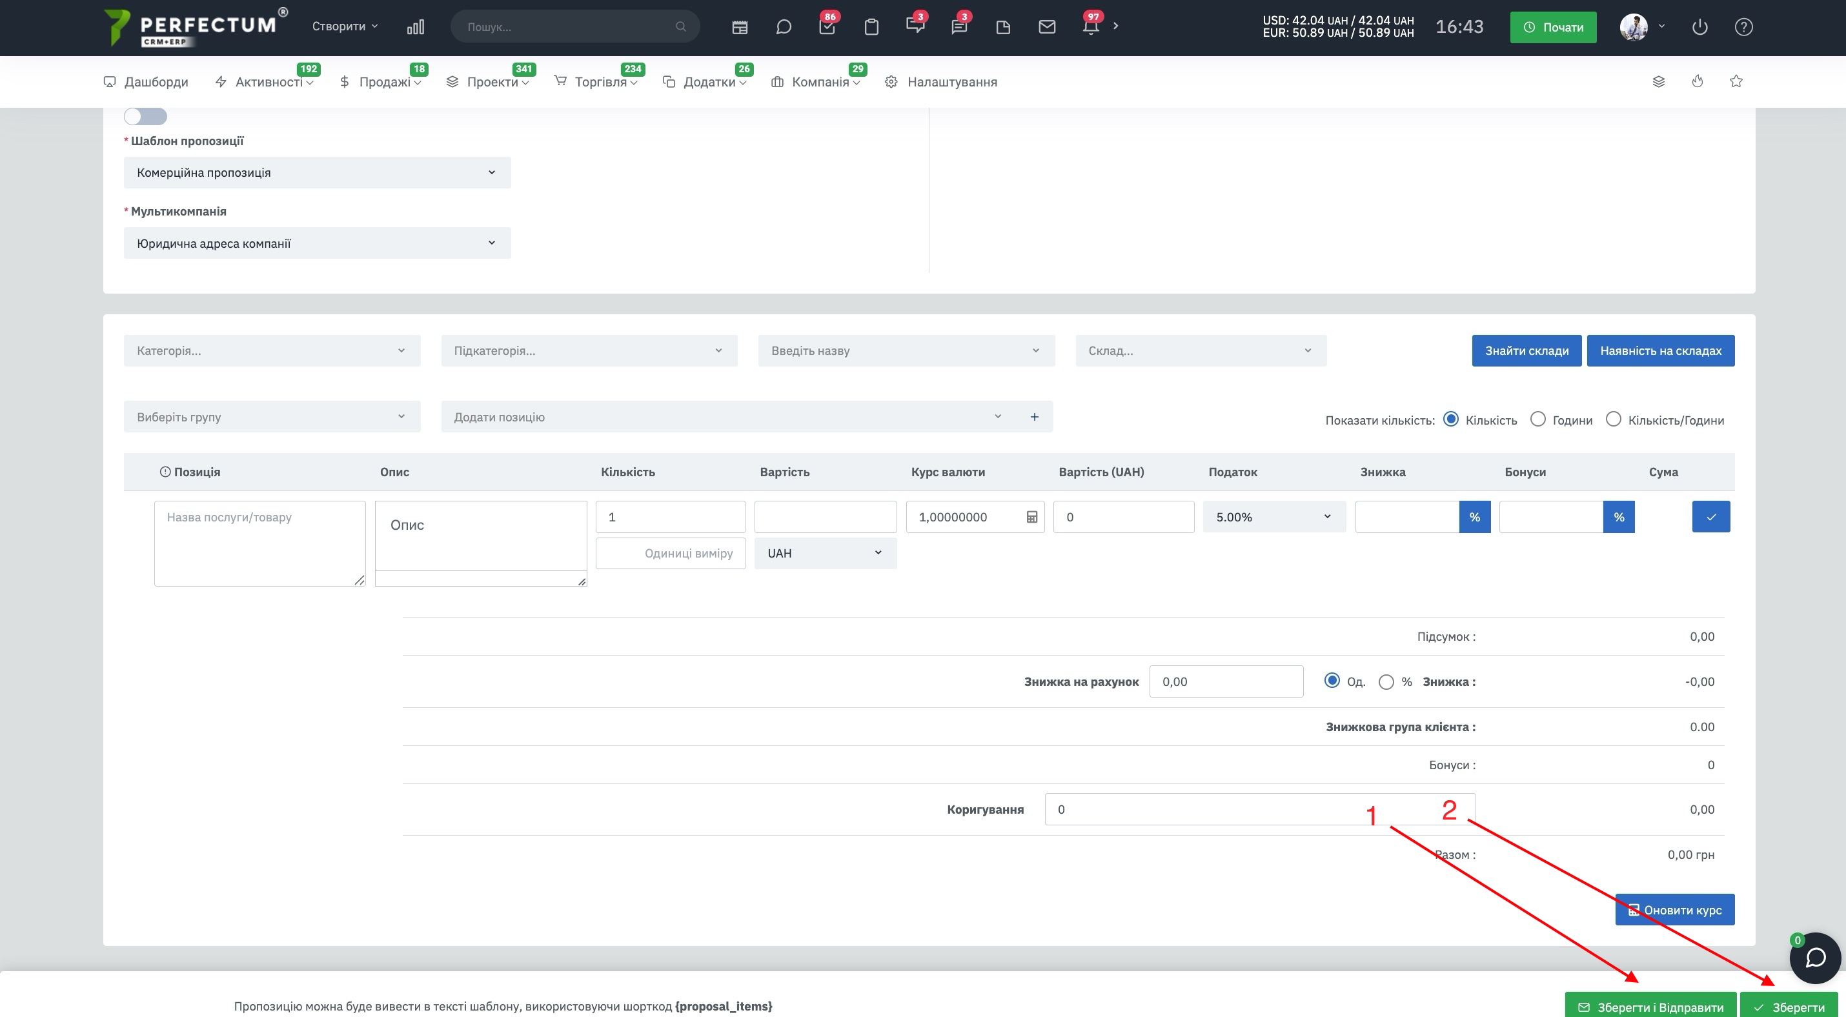1846x1017 pixels.
Task: Click the Коригування input field
Action: (x=1260, y=809)
